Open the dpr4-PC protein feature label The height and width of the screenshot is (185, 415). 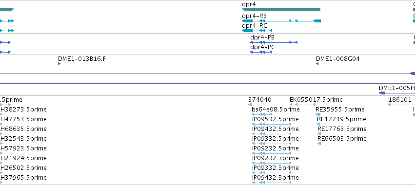(262, 47)
